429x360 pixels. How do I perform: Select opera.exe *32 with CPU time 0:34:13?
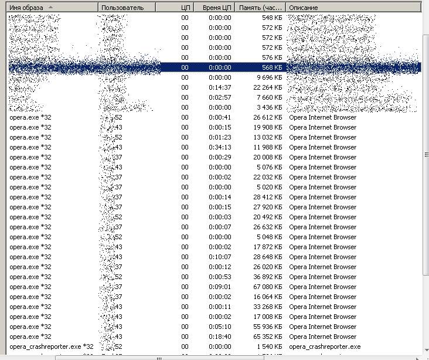30,147
